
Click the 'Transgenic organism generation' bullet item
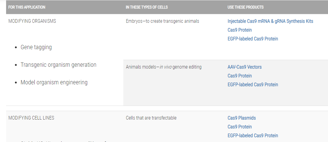click(58, 65)
